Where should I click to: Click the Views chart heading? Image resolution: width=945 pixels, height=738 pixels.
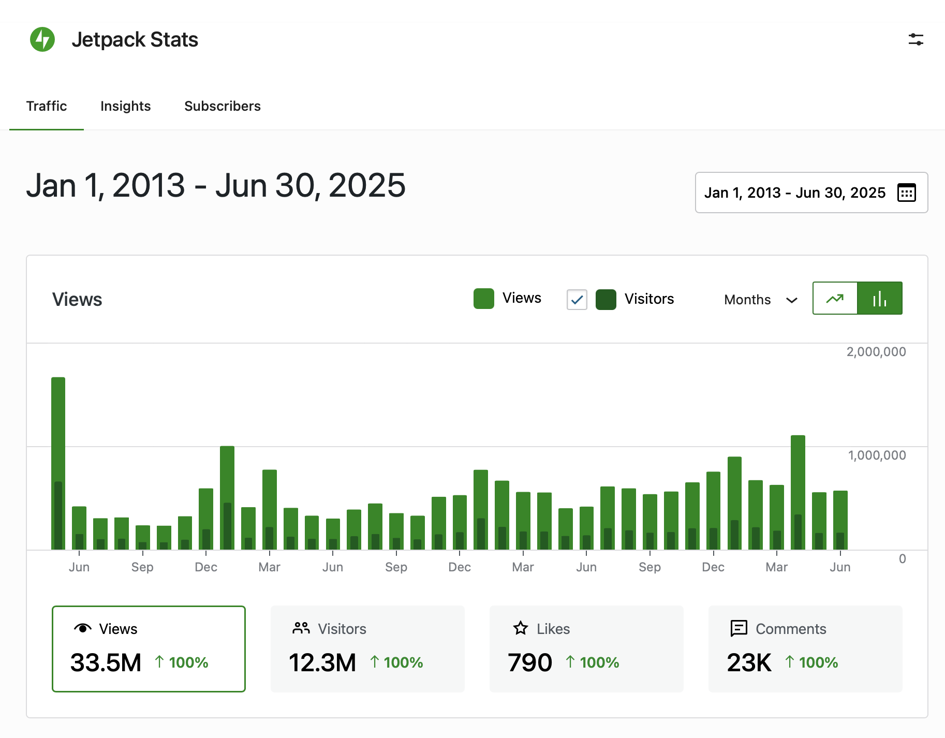pos(77,300)
